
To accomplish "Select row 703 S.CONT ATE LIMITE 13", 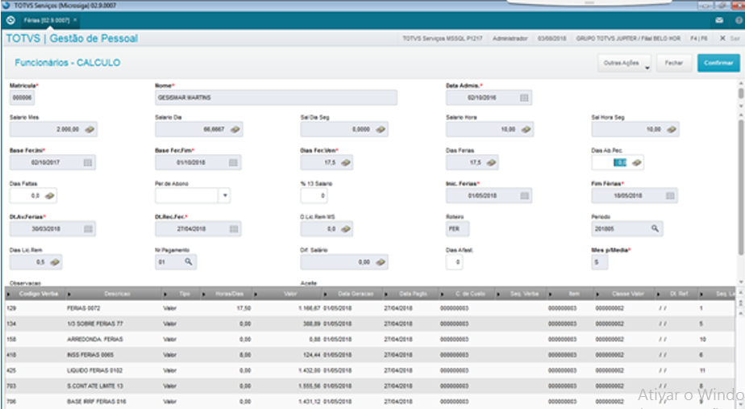I will point(369,386).
